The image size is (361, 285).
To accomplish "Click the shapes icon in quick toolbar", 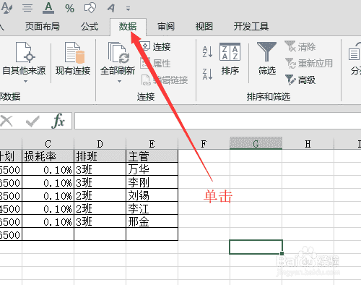I will pos(90,8).
